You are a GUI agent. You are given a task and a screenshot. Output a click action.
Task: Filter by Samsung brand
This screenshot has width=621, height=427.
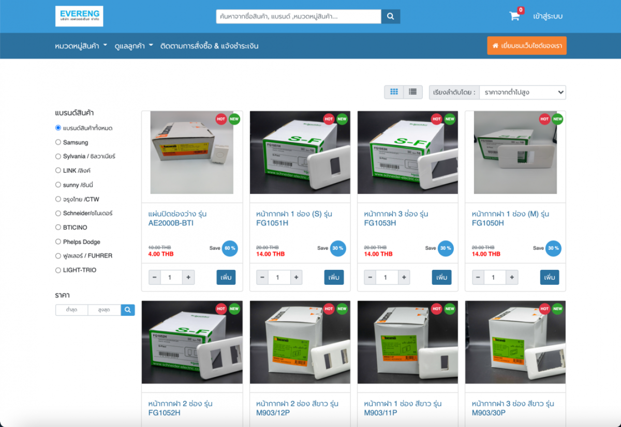pyautogui.click(x=58, y=142)
